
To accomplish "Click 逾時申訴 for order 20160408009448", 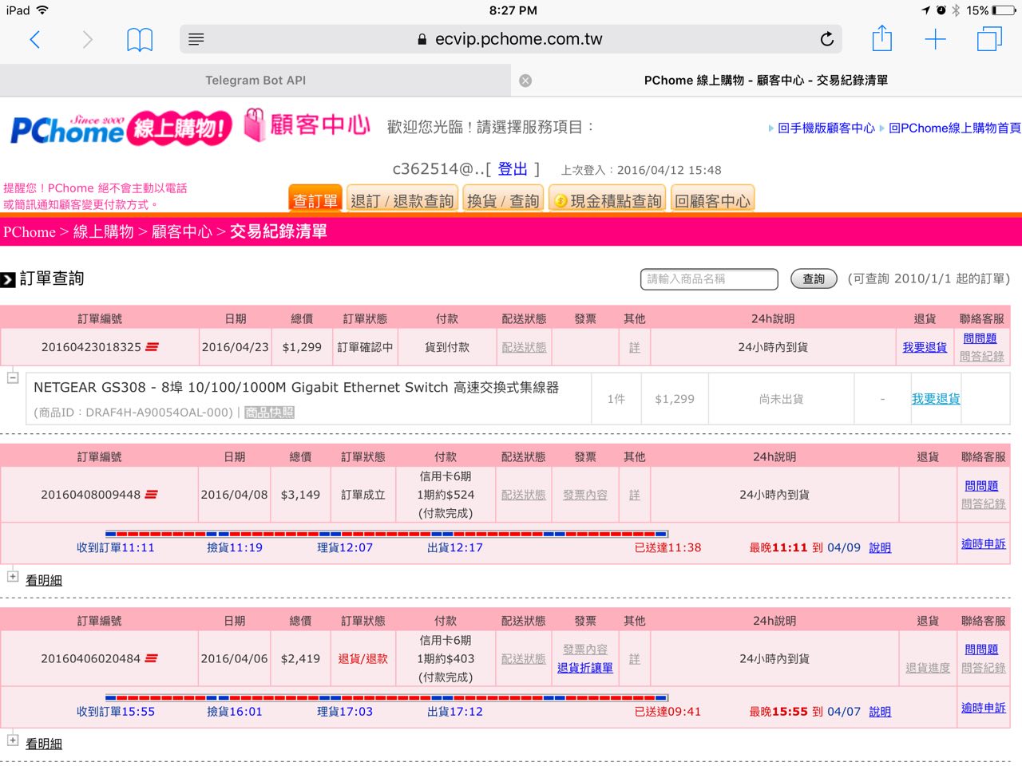I will (984, 544).
